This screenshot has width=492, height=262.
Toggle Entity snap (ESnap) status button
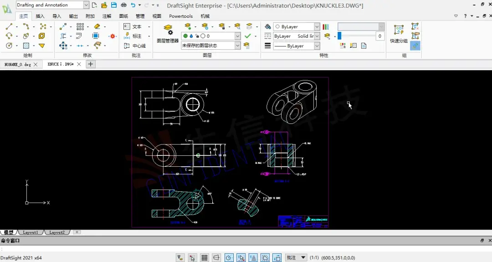click(241, 257)
